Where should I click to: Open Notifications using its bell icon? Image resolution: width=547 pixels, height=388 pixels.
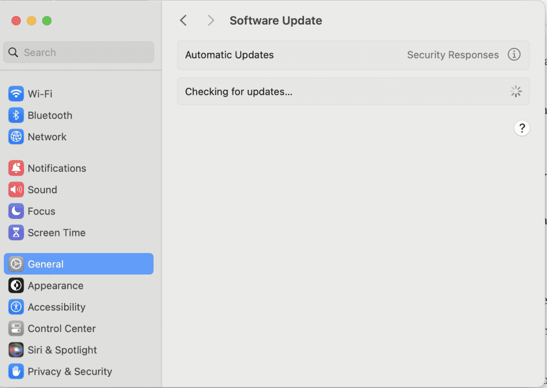point(16,168)
